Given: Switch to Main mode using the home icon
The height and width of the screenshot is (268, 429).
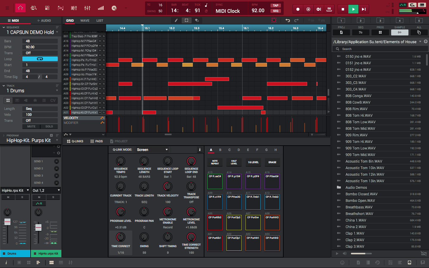Looking at the screenshot, I should click(x=20, y=8).
